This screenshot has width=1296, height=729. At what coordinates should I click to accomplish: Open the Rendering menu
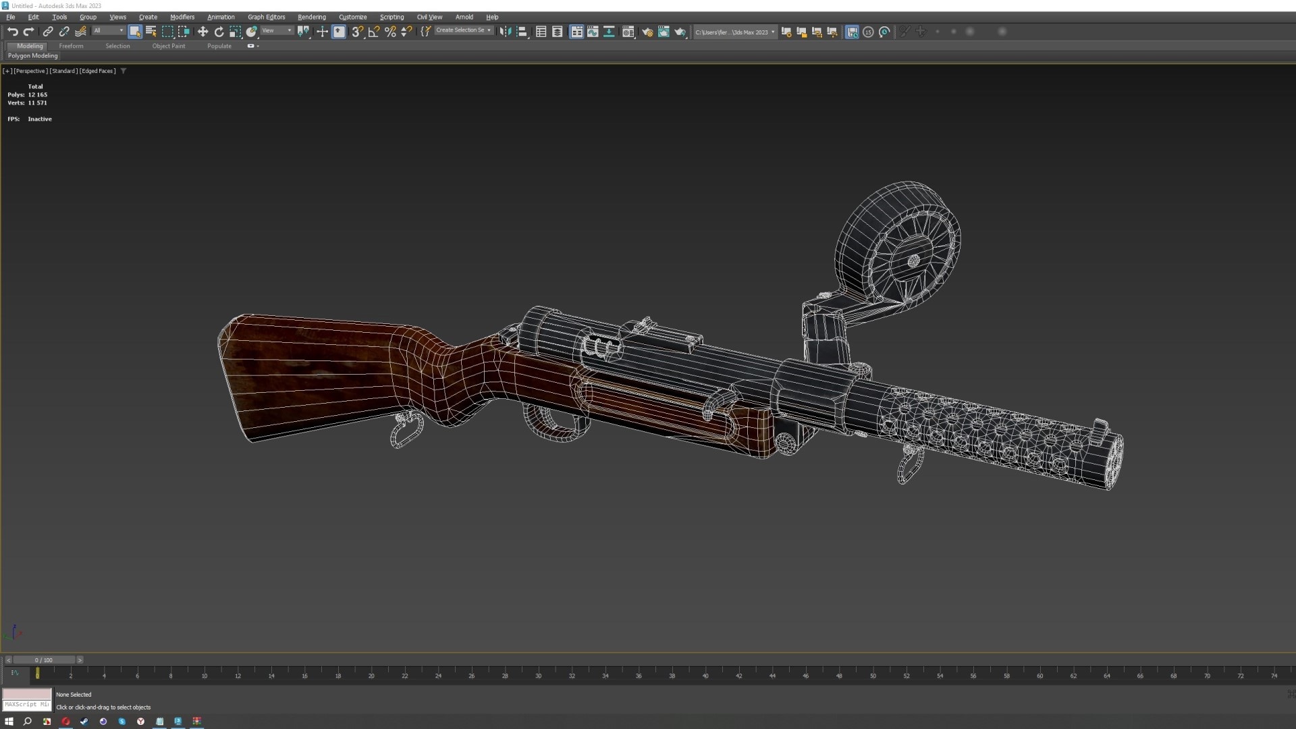[x=311, y=17]
